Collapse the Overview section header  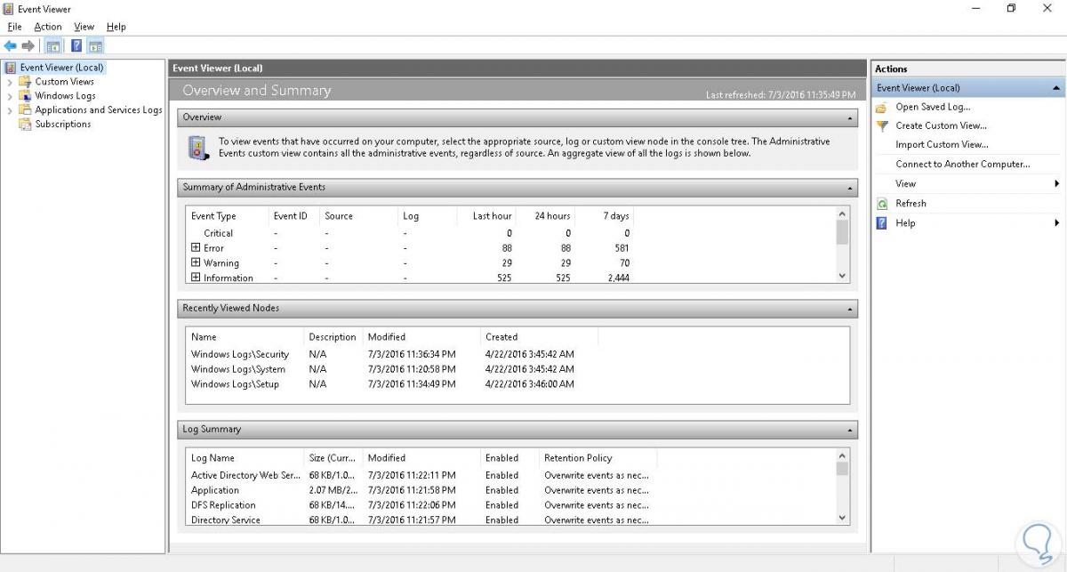coord(850,117)
